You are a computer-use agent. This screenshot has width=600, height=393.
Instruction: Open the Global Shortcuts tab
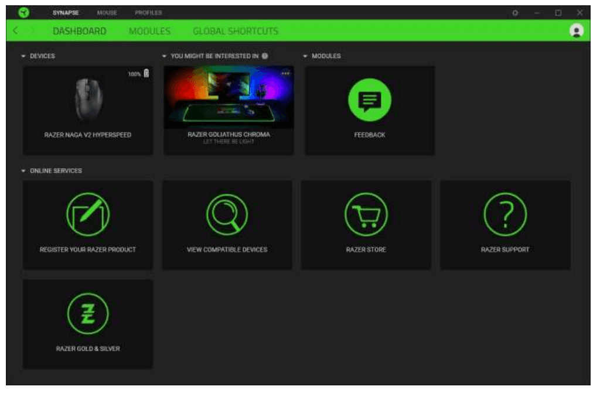click(x=236, y=31)
